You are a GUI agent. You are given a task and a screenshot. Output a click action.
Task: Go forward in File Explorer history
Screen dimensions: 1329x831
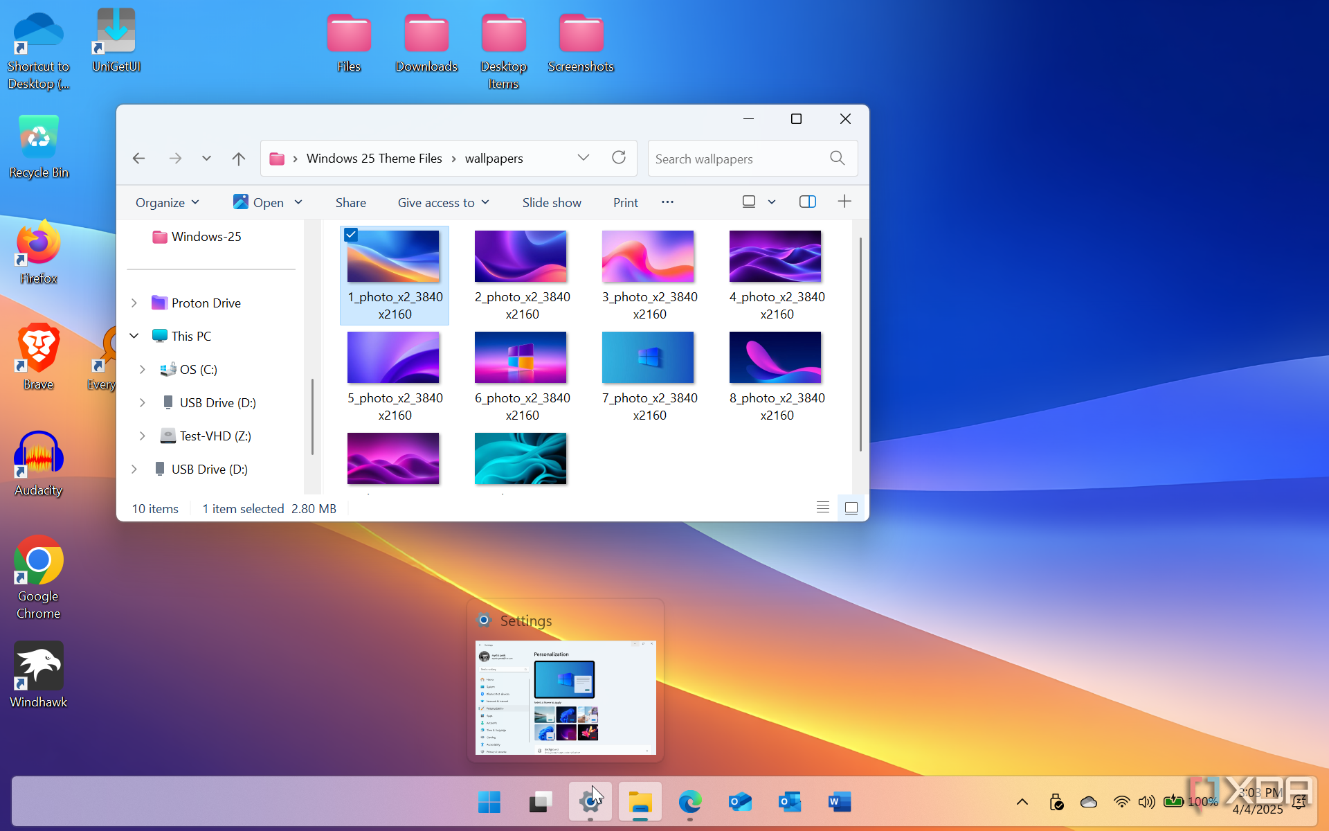pos(175,159)
